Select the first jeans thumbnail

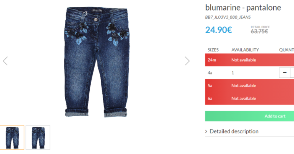(12, 138)
